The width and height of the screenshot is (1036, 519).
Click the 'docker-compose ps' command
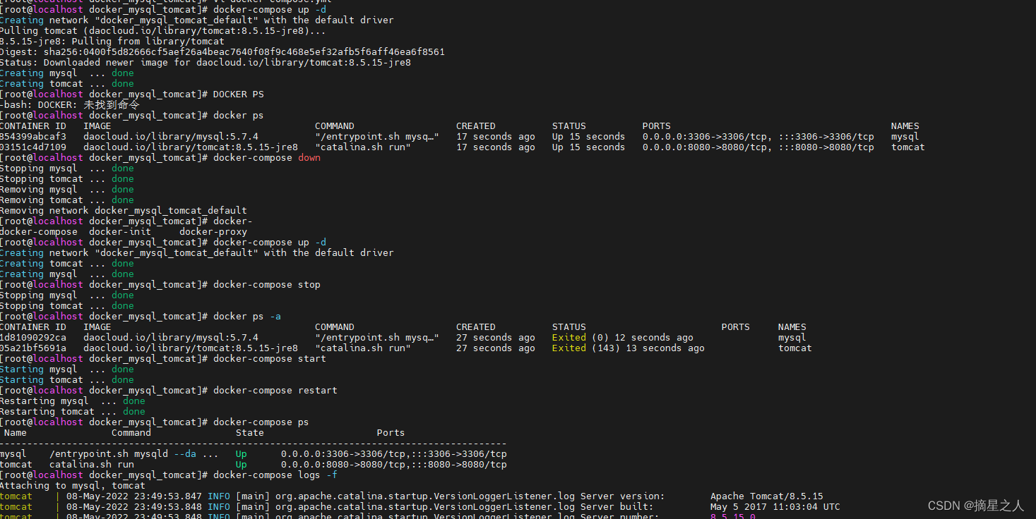click(x=261, y=422)
